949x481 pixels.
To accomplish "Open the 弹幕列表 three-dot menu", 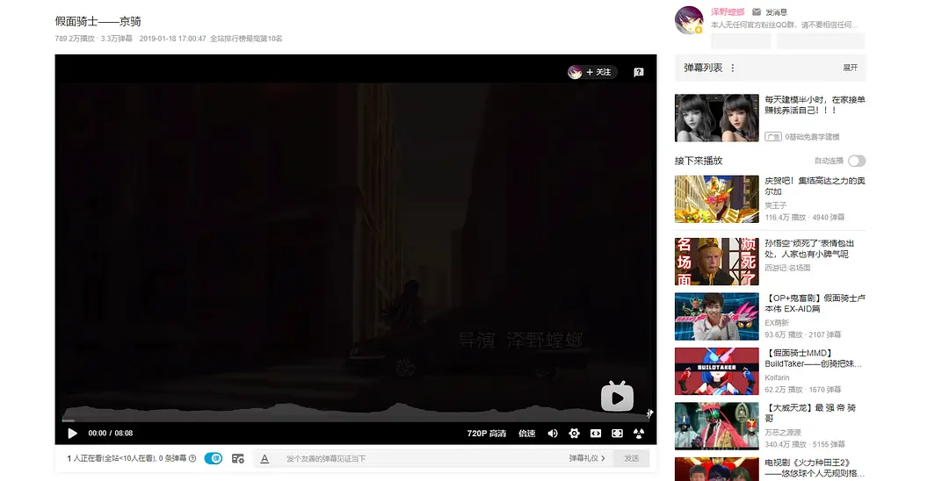I will click(x=733, y=68).
